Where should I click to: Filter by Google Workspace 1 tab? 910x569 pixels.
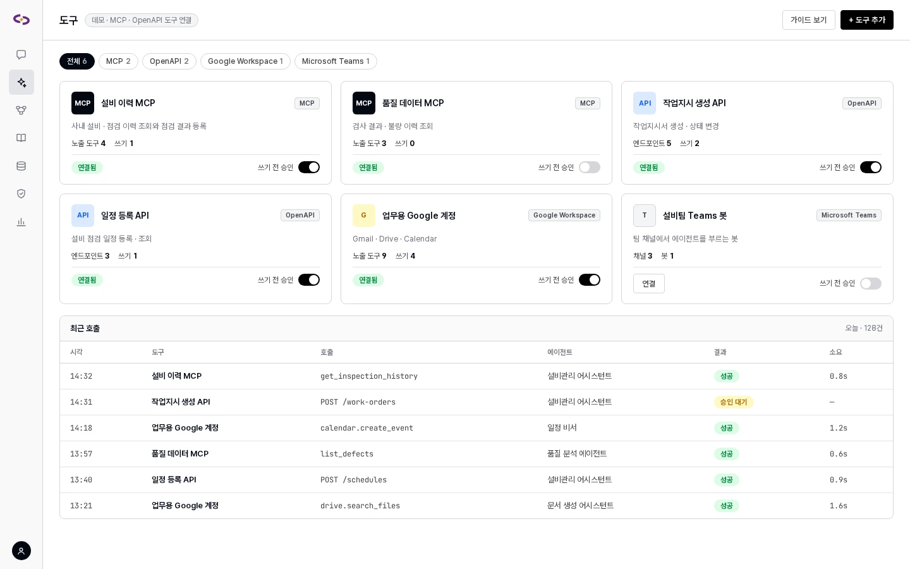click(x=245, y=61)
